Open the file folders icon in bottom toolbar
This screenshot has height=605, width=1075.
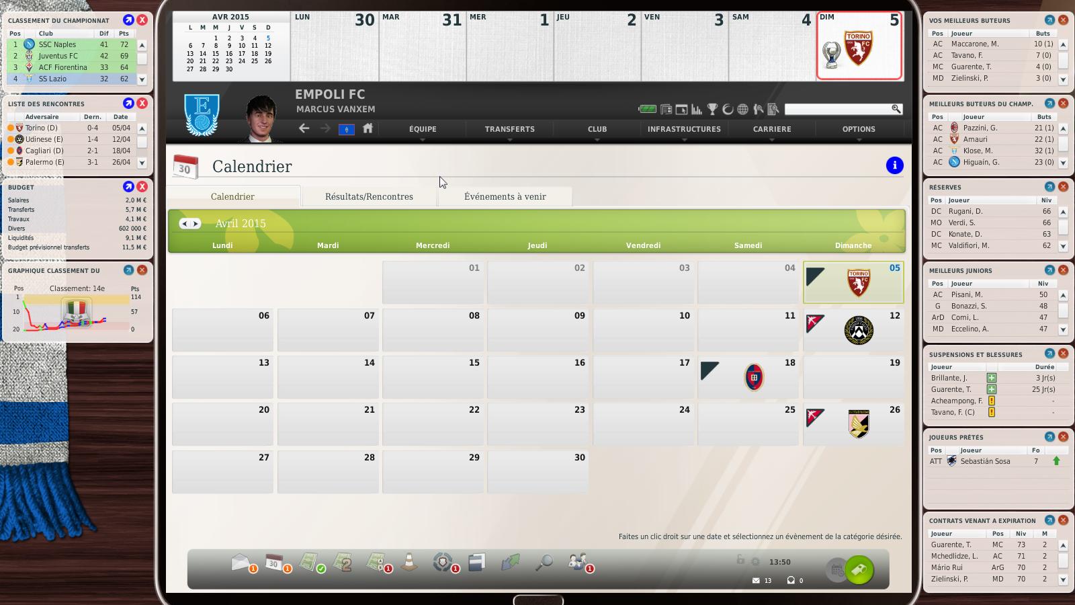(x=476, y=562)
